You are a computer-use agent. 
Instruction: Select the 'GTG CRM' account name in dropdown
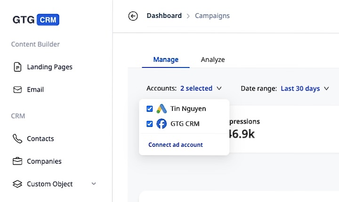(185, 124)
